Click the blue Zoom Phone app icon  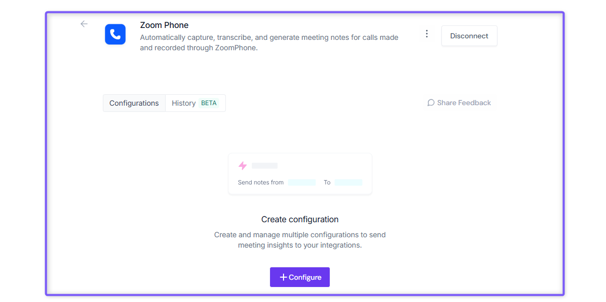point(115,34)
